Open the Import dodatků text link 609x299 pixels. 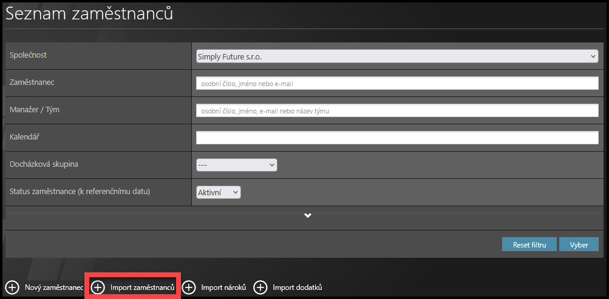click(297, 287)
